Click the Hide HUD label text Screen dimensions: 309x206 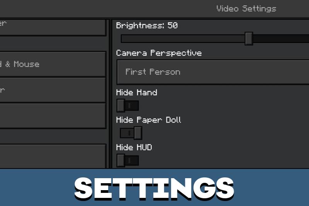(x=134, y=148)
